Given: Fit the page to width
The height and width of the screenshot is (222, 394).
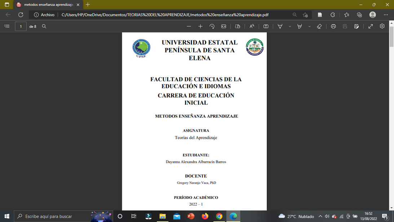Looking at the screenshot, I should pyautogui.click(x=223, y=26).
